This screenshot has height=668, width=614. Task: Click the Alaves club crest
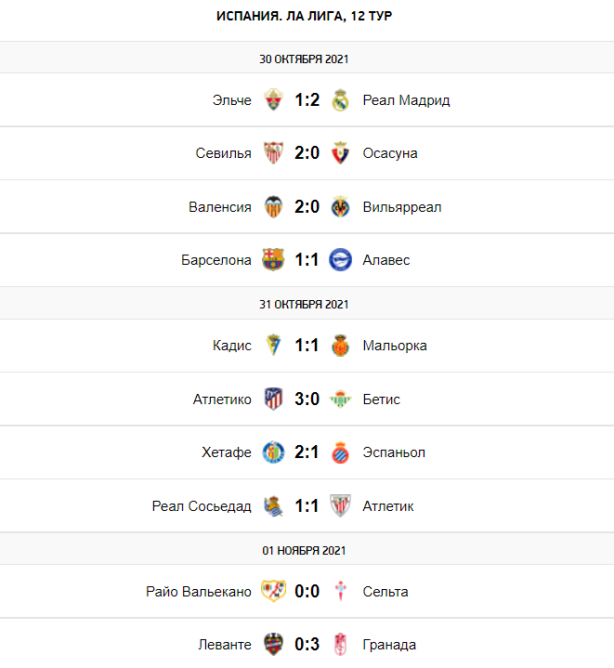(341, 260)
